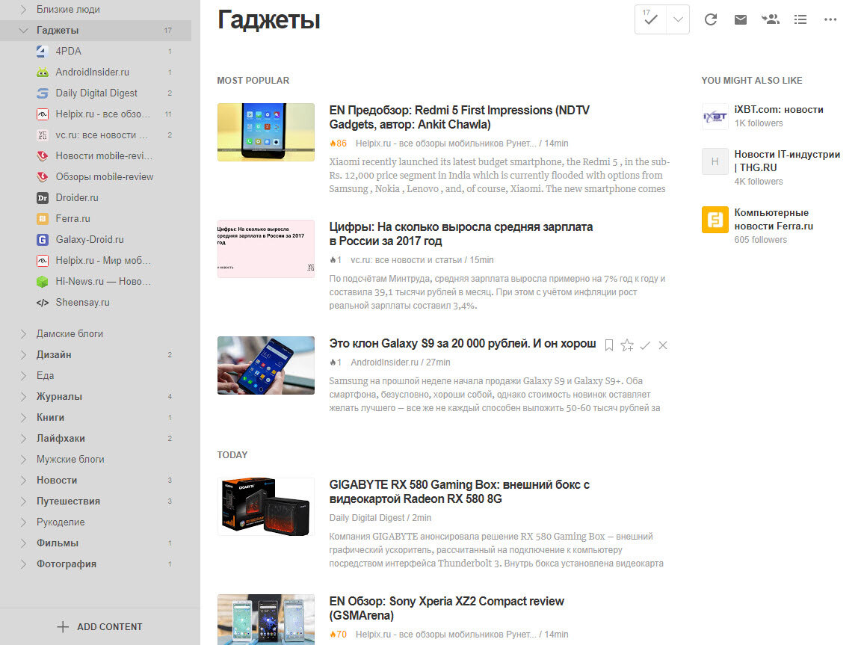Open the 4PDA feed icon
Image resolution: width=864 pixels, height=645 pixels.
tap(43, 52)
